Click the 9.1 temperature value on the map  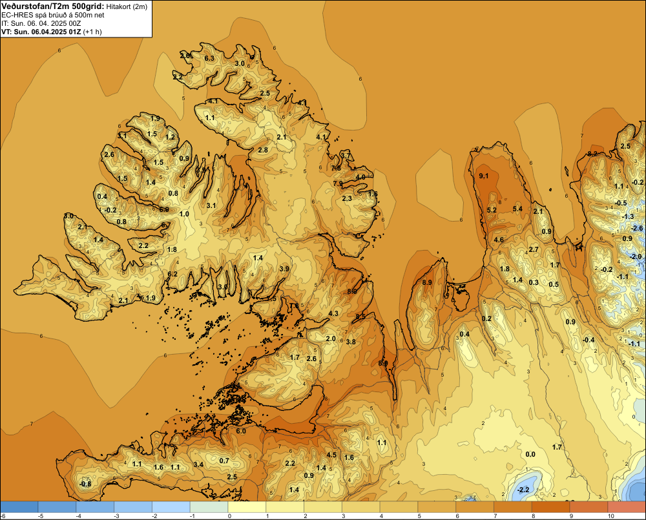484,176
